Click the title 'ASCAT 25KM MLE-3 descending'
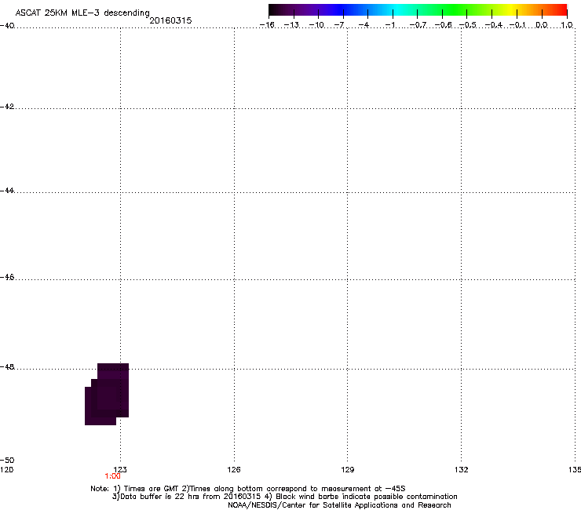581x510 pixels. coord(82,13)
